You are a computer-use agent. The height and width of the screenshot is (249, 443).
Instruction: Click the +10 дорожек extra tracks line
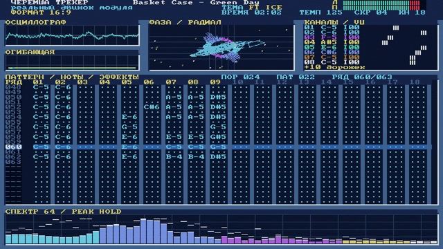(334, 68)
